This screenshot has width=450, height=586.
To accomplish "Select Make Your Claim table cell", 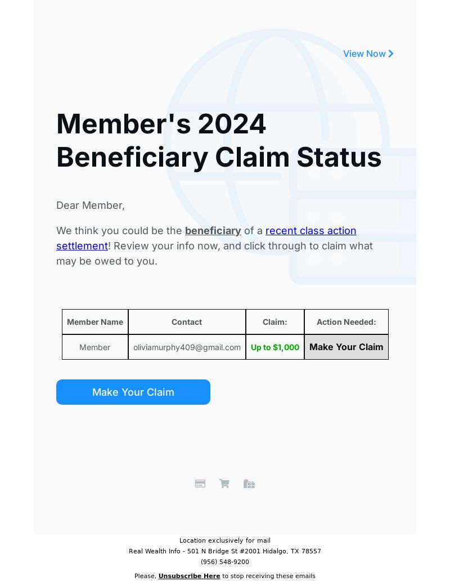I will tap(346, 347).
